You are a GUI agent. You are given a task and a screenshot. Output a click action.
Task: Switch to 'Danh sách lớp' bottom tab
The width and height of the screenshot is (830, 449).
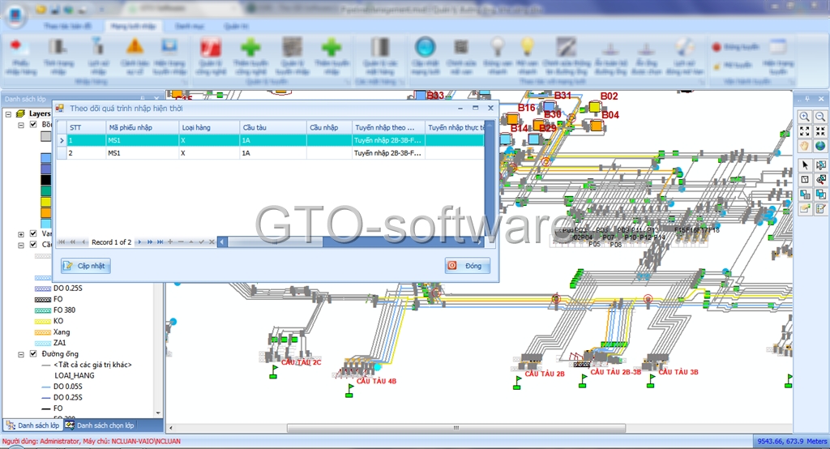pos(33,425)
